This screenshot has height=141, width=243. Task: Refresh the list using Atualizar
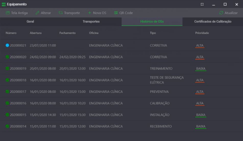coord(221,13)
